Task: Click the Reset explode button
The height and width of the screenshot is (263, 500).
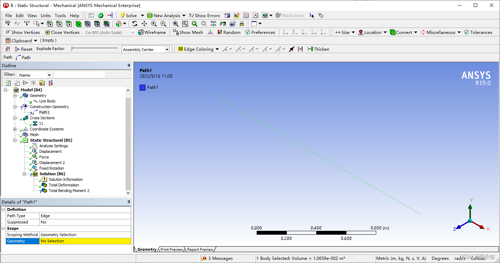Action: 23,49
